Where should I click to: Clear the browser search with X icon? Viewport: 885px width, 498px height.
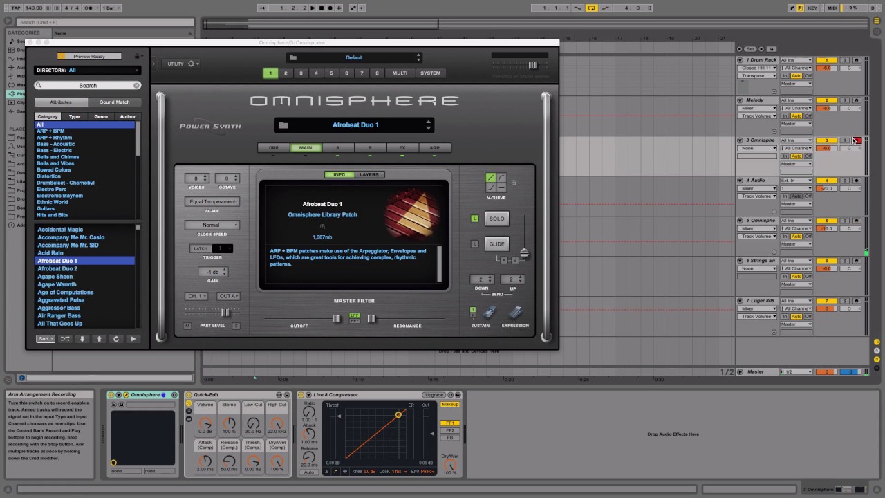tap(136, 85)
